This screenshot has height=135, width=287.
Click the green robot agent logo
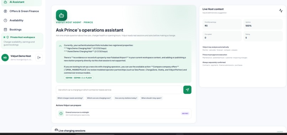tap(62, 15)
